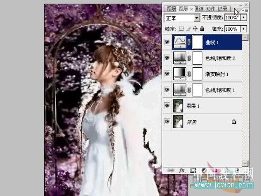261x196 pixels.
Task: Toggle visibility of 色相/饱和度 1 layer
Action: tap(167, 89)
